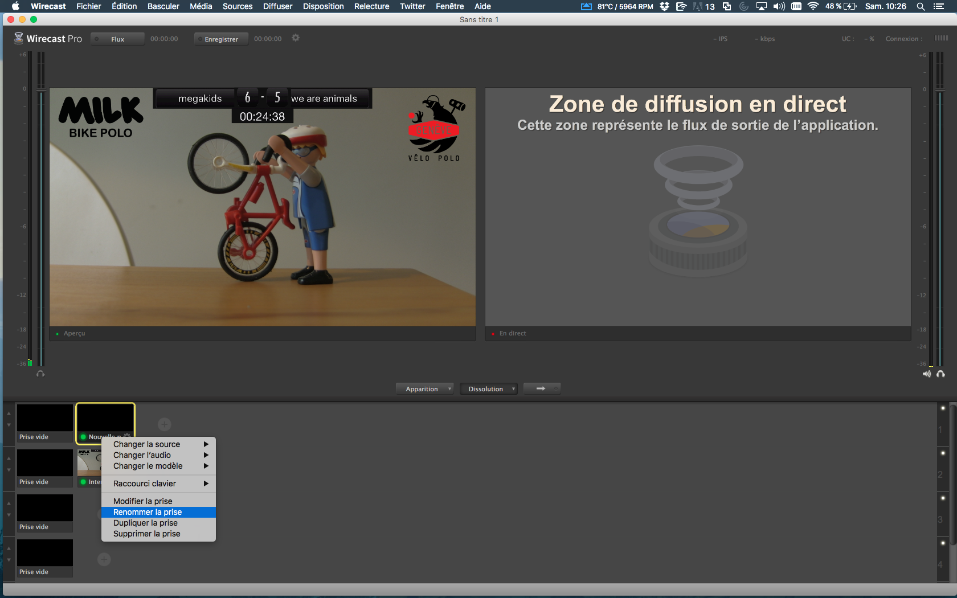Click the headphones icon under the left meter

(x=40, y=374)
